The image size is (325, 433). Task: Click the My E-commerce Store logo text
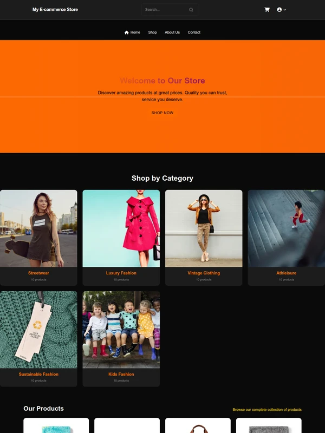pos(55,10)
